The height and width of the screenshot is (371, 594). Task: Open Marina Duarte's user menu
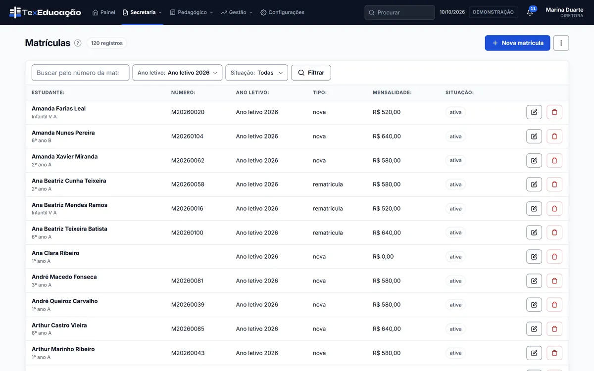click(564, 12)
